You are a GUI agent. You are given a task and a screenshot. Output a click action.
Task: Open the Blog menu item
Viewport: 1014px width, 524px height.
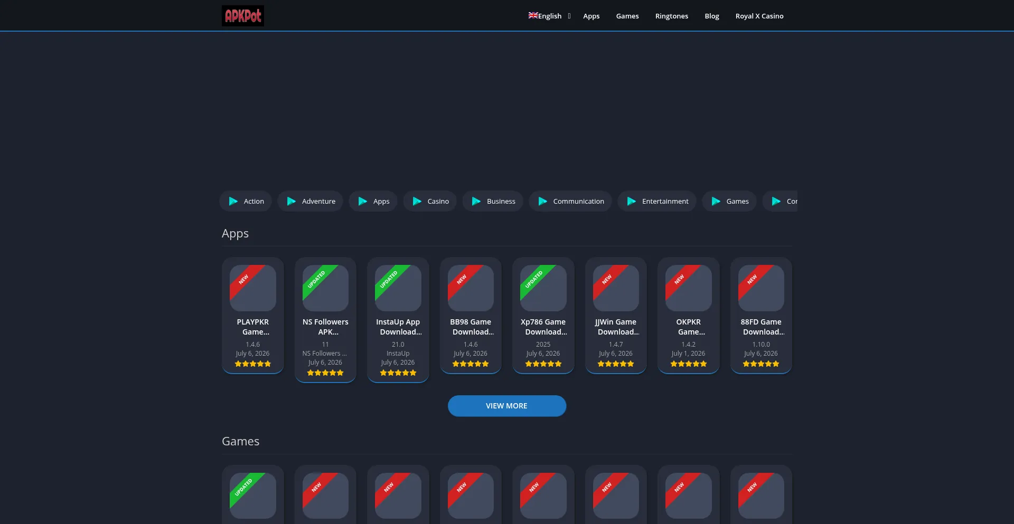712,16
